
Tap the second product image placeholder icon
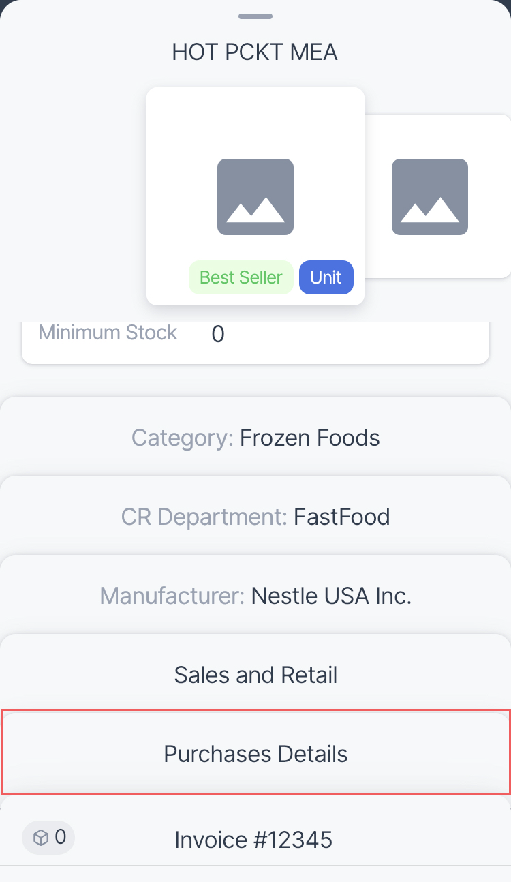(430, 197)
